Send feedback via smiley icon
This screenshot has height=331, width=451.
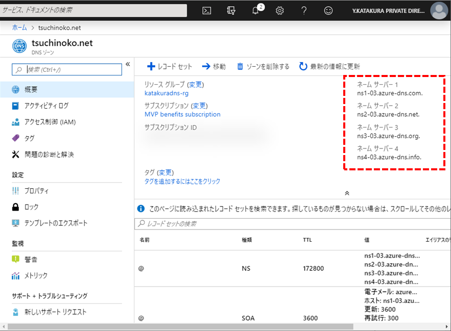coord(328,11)
